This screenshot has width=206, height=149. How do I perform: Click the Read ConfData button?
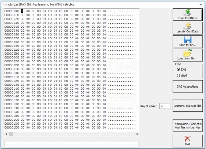click(x=187, y=15)
